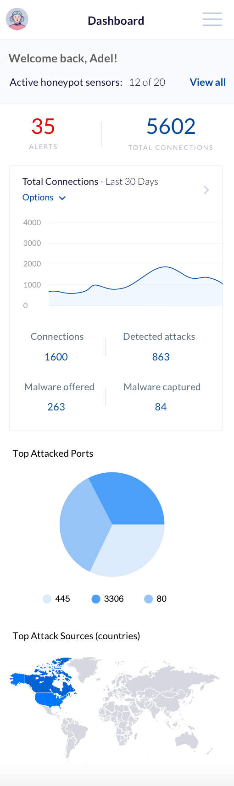Screen dimensions: 234x786
Task: Click the 263 malware offered value
Action: coord(56,407)
